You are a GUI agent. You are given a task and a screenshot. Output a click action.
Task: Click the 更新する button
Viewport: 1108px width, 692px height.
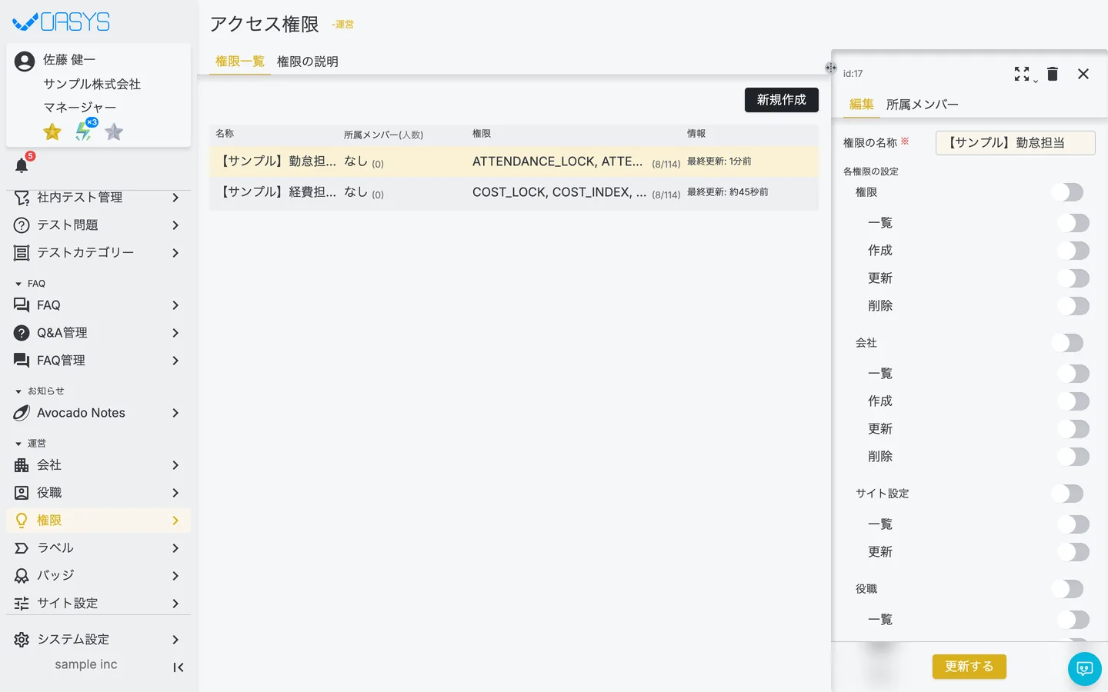pyautogui.click(x=969, y=667)
